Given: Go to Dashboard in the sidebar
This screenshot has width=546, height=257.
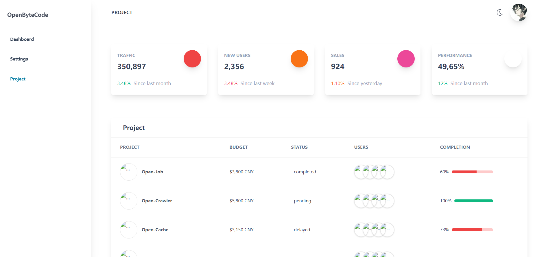Looking at the screenshot, I should (22, 39).
